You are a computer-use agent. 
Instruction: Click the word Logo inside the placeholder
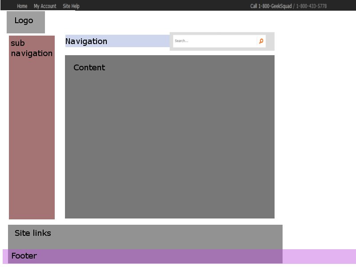(24, 20)
